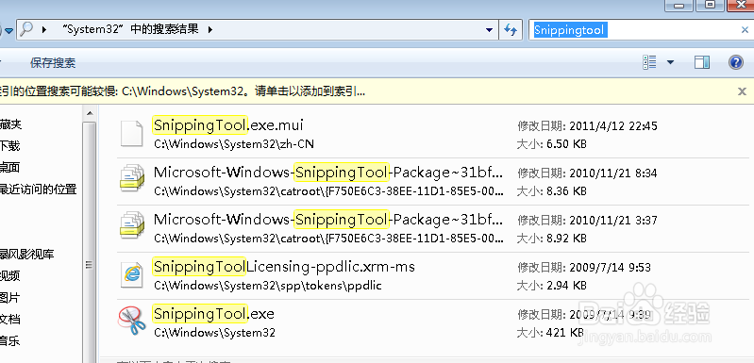Select 下载 in the navigation pane
Viewport: 754px width, 363px height.
tap(10, 146)
